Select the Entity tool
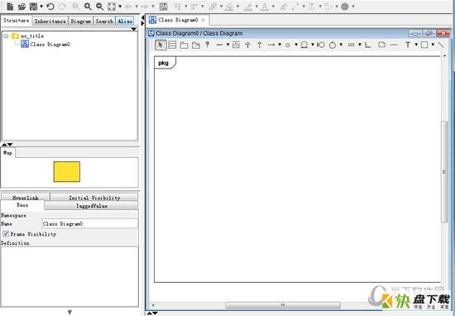455x316 pixels. 304,45
